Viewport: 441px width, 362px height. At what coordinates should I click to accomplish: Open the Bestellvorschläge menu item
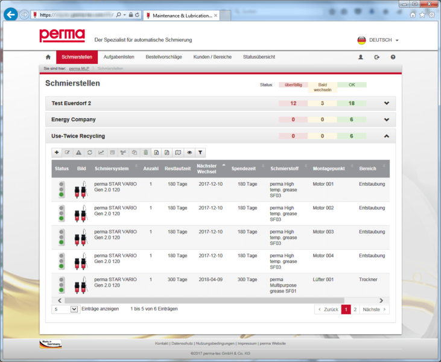click(163, 57)
